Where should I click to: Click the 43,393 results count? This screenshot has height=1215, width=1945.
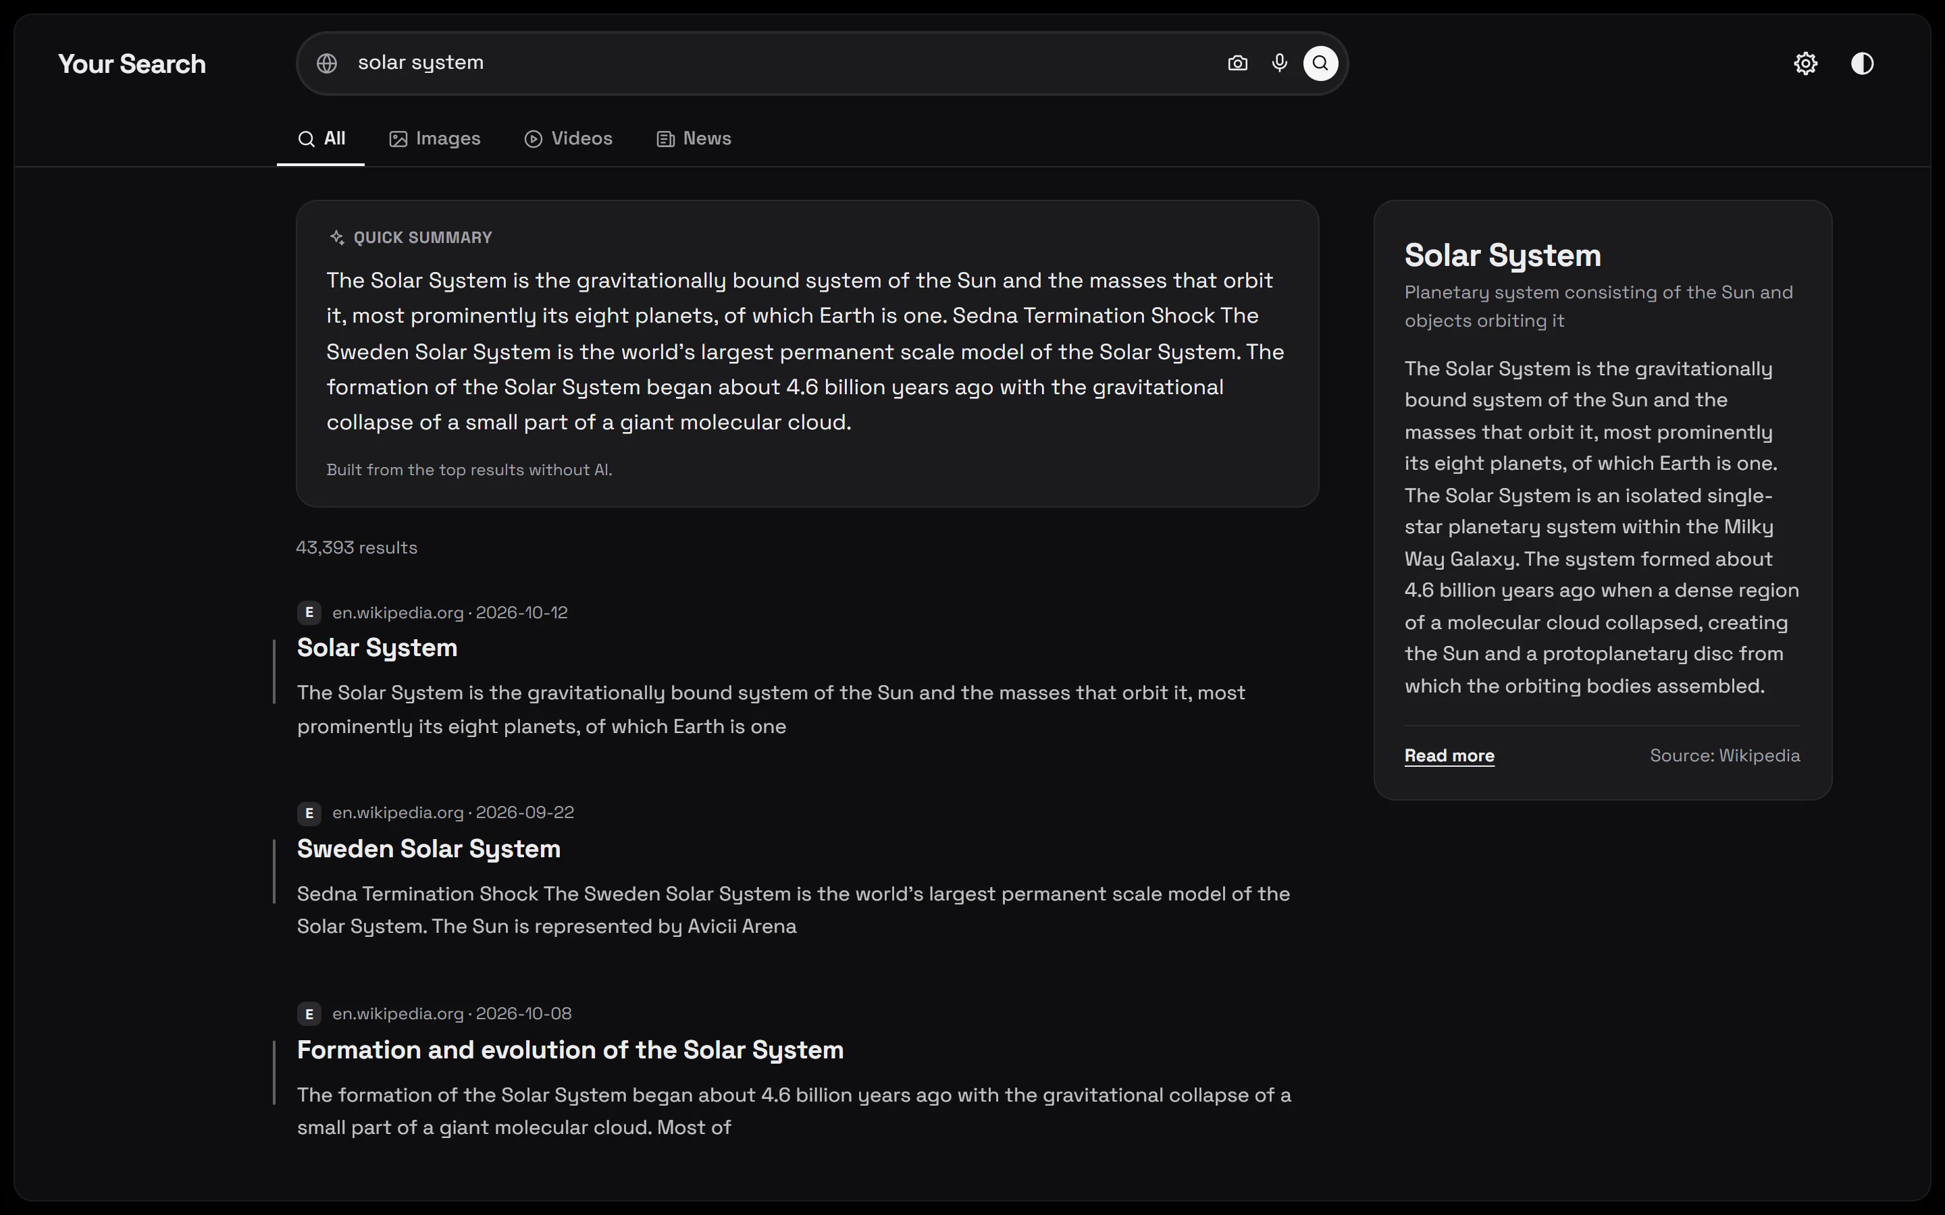click(x=357, y=548)
